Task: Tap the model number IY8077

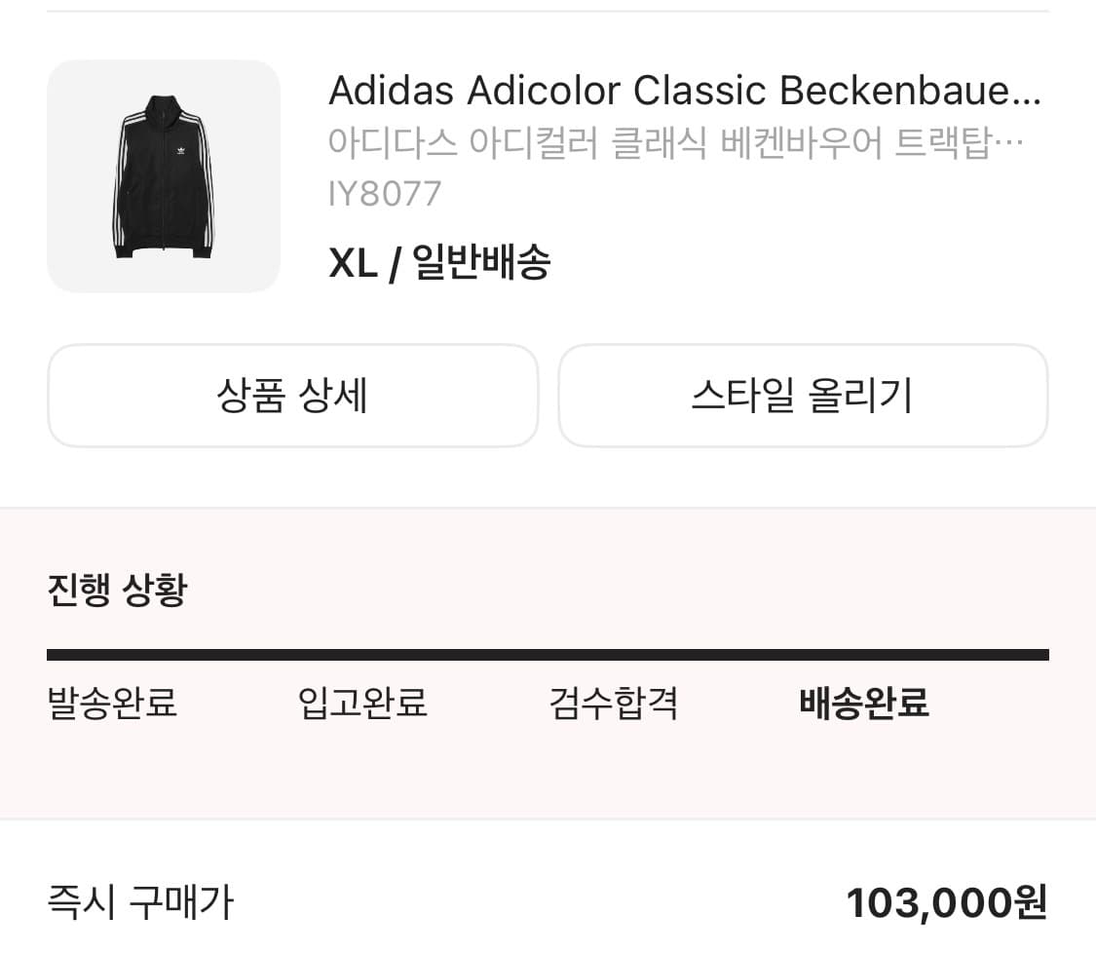Action: click(385, 194)
